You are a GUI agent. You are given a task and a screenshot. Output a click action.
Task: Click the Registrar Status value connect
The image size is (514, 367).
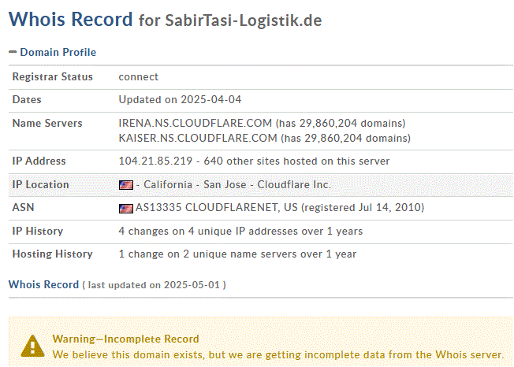139,77
